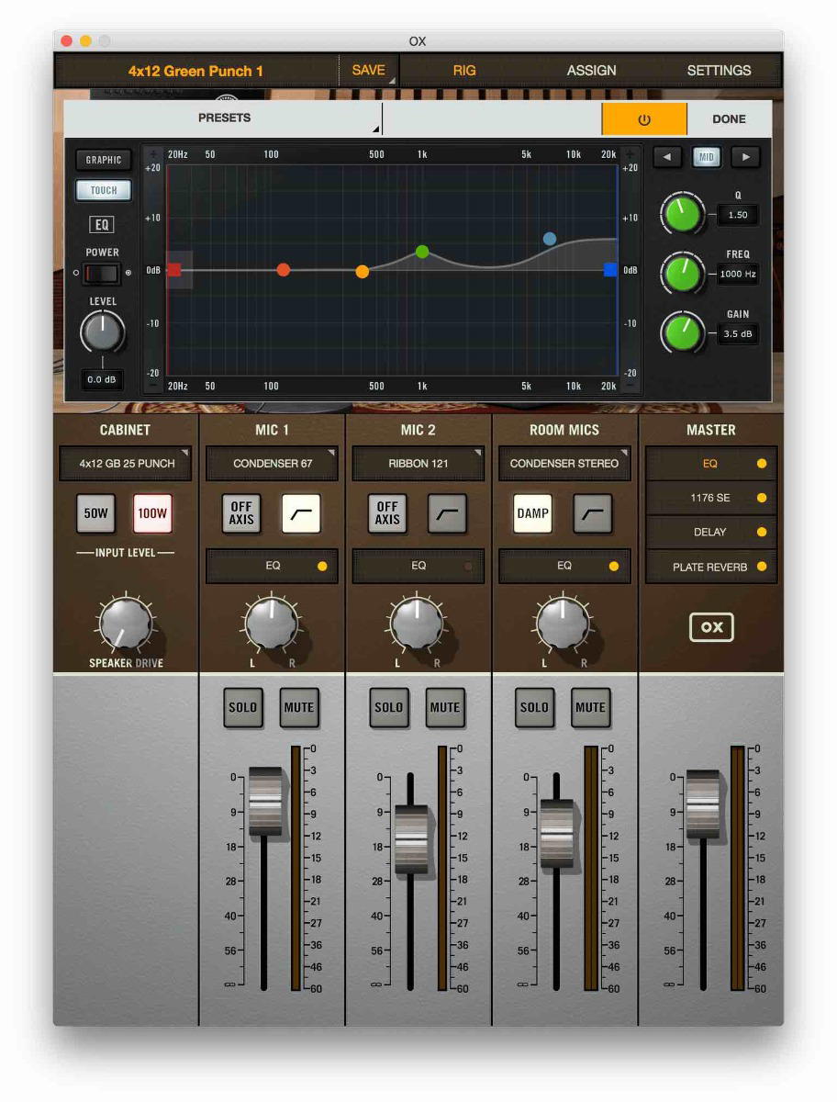The width and height of the screenshot is (837, 1102).
Task: Switch to the RIG tab
Action: pos(464,70)
